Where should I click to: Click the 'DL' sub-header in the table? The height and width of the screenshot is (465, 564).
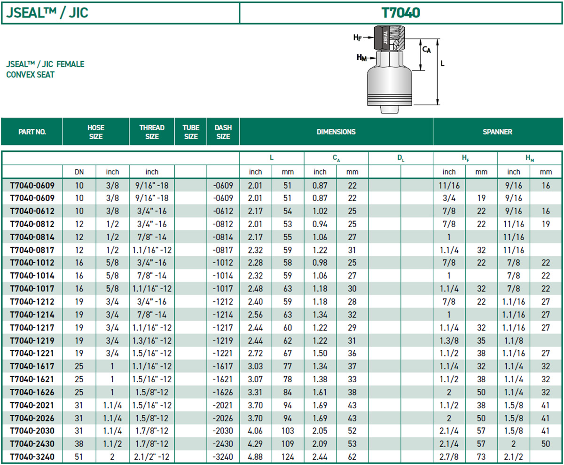400,159
